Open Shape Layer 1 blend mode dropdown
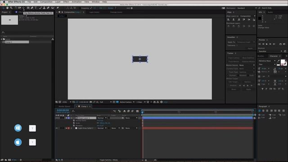288x162 pixels. 102,118
